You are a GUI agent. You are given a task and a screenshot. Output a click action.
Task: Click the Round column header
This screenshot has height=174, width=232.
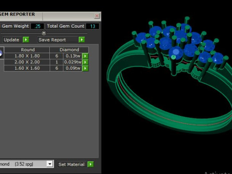27,50
